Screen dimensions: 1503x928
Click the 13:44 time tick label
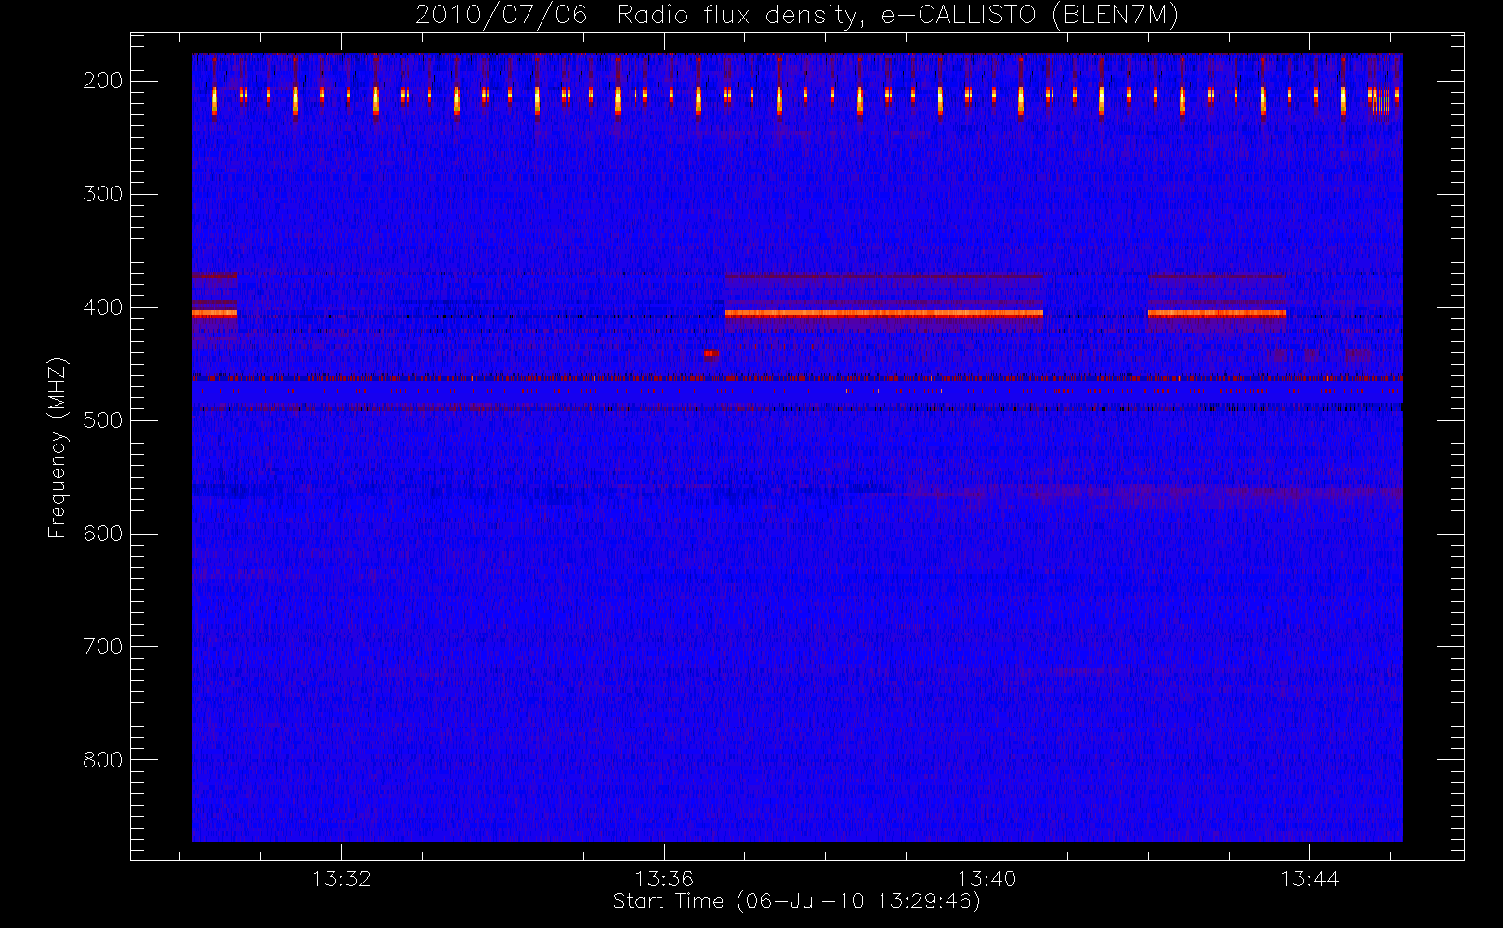[x=1309, y=879]
